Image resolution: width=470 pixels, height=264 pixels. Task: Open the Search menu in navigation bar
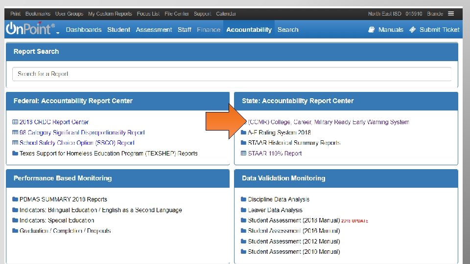(288, 30)
